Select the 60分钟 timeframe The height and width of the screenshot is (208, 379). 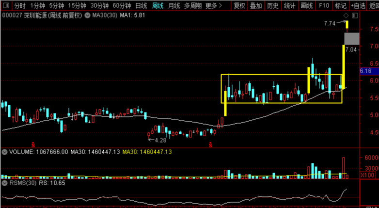point(123,6)
